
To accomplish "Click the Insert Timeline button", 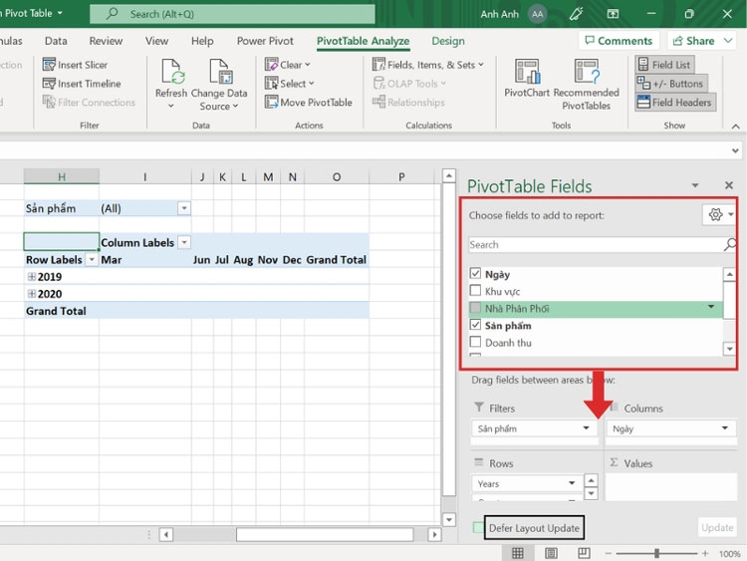I will (82, 84).
